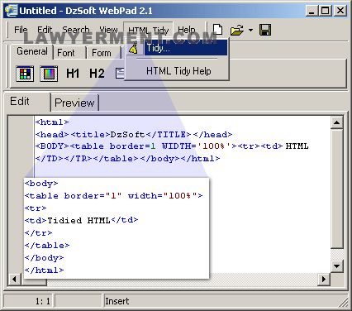Click the DzSoft title text in the editor
Image resolution: width=352 pixels, height=311 pixels.
coord(127,135)
